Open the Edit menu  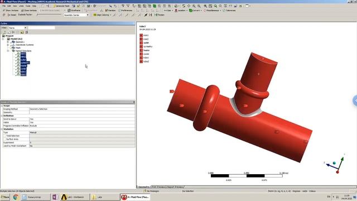click(x=9, y=6)
